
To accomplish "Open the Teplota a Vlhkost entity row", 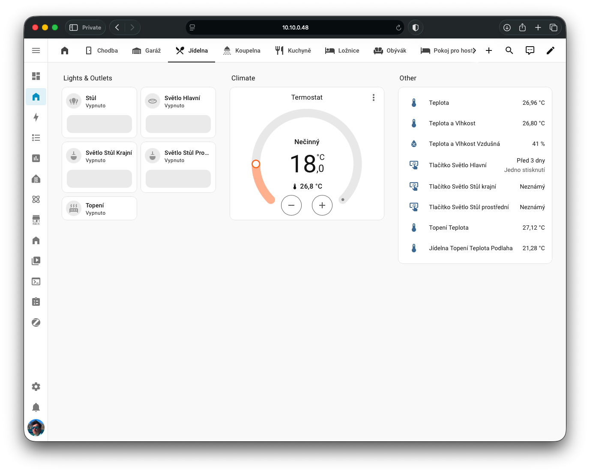I will (475, 123).
